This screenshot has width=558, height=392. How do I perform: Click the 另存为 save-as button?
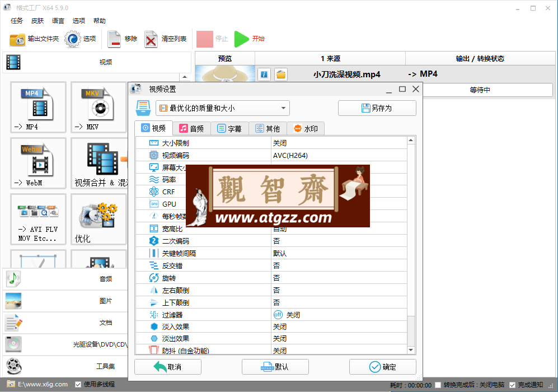(377, 108)
